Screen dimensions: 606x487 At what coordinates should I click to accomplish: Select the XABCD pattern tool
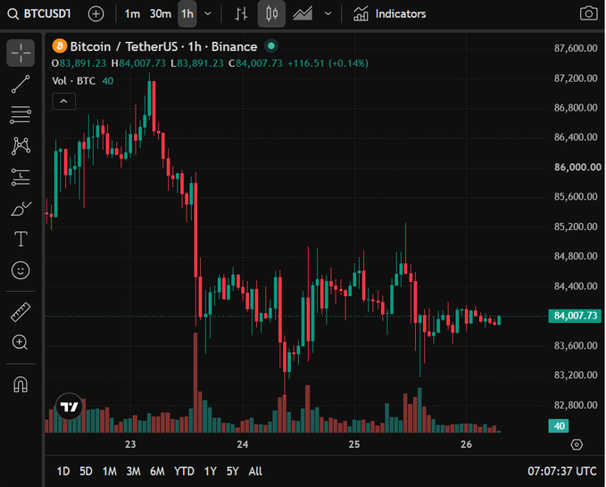click(21, 146)
